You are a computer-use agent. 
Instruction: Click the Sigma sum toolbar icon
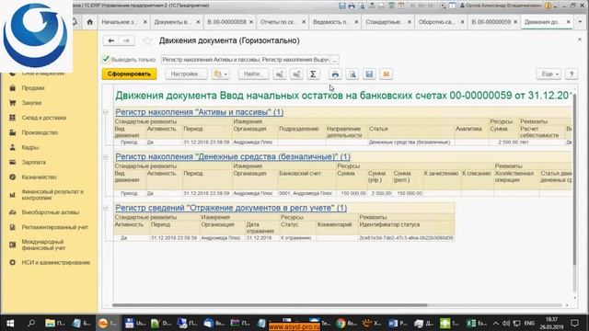pos(313,74)
